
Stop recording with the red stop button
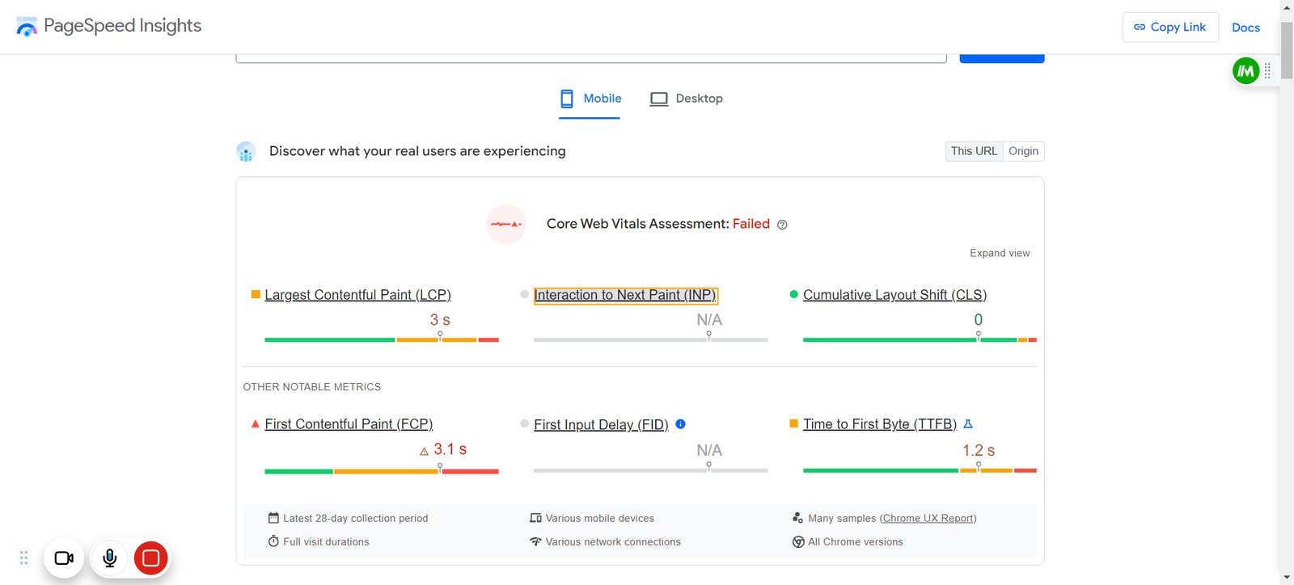tap(150, 558)
